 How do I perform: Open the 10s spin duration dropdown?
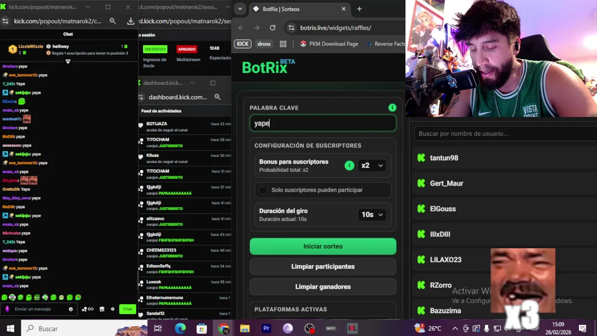[372, 215]
